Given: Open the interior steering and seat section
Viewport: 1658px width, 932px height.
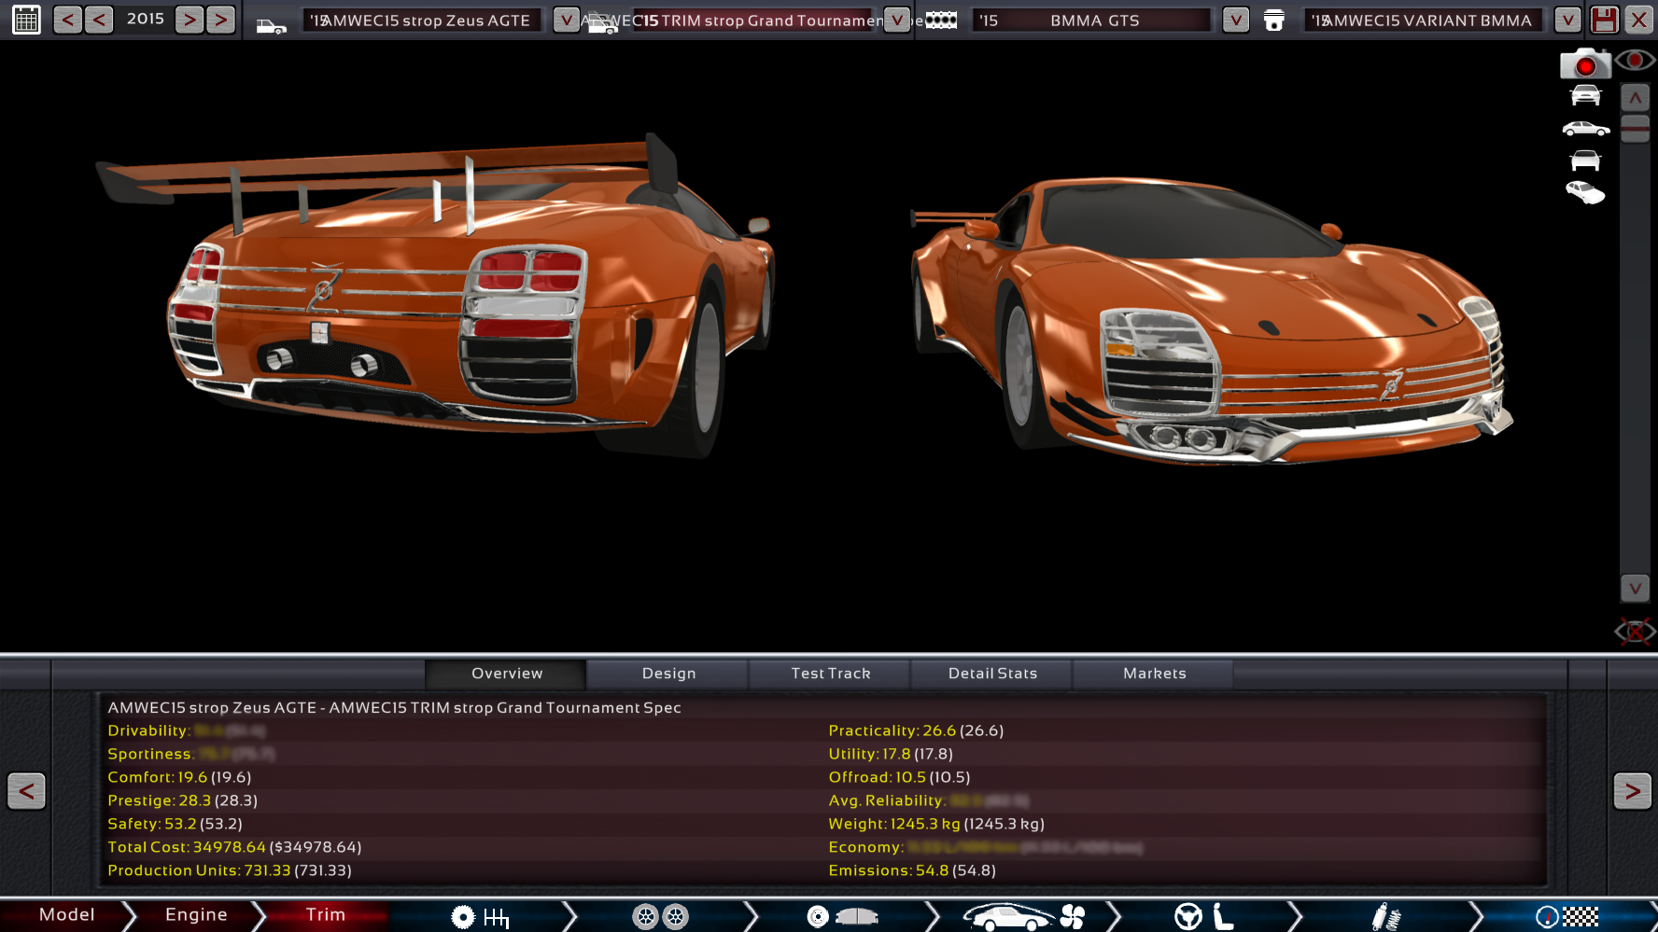Looking at the screenshot, I should (1204, 917).
